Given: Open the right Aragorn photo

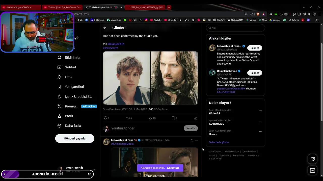Looking at the screenshot, I should pyautogui.click(x=174, y=78).
